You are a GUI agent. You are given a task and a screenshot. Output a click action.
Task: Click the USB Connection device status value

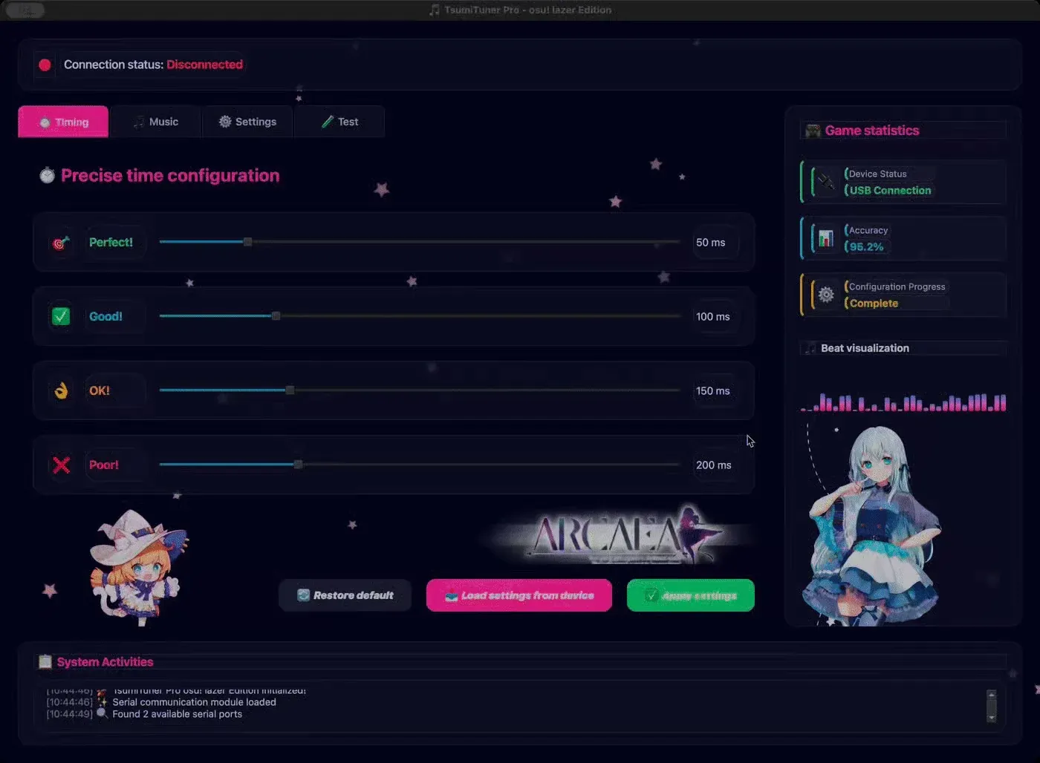click(x=890, y=191)
